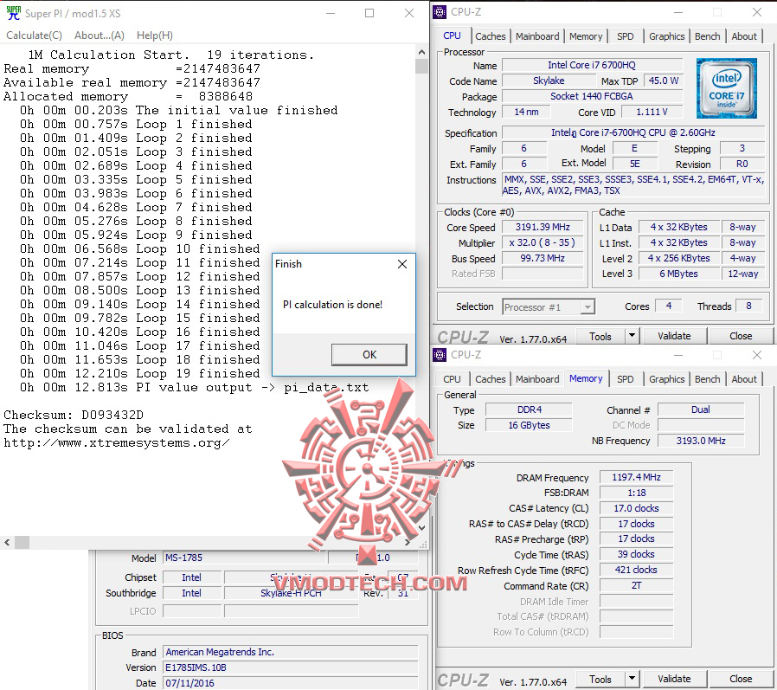
Task: Click Close button in bottom CPU-Z window
Action: click(x=741, y=679)
